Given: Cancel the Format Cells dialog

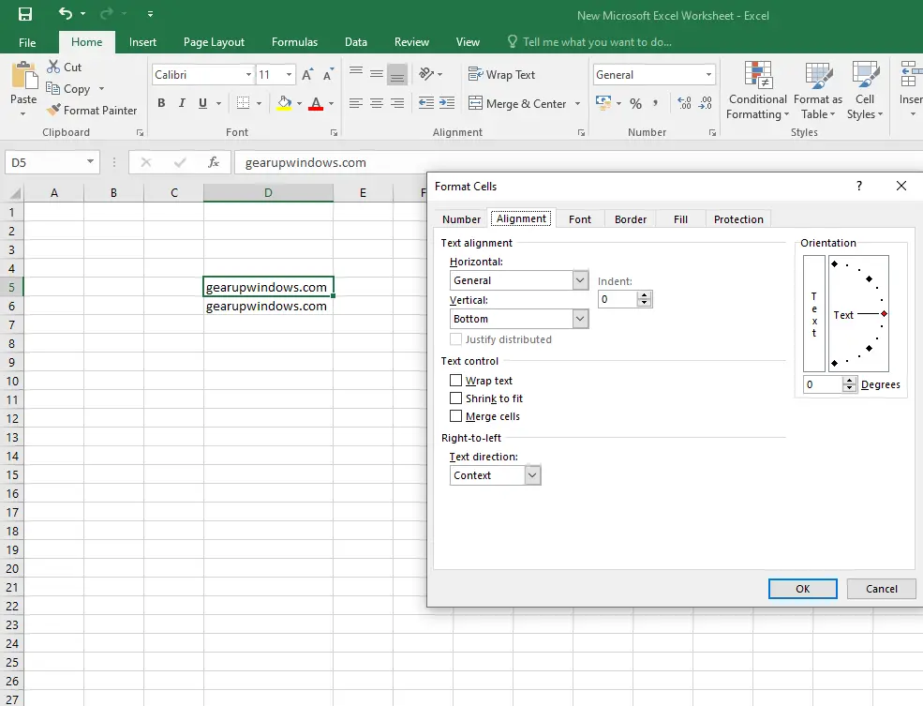Looking at the screenshot, I should click(881, 589).
